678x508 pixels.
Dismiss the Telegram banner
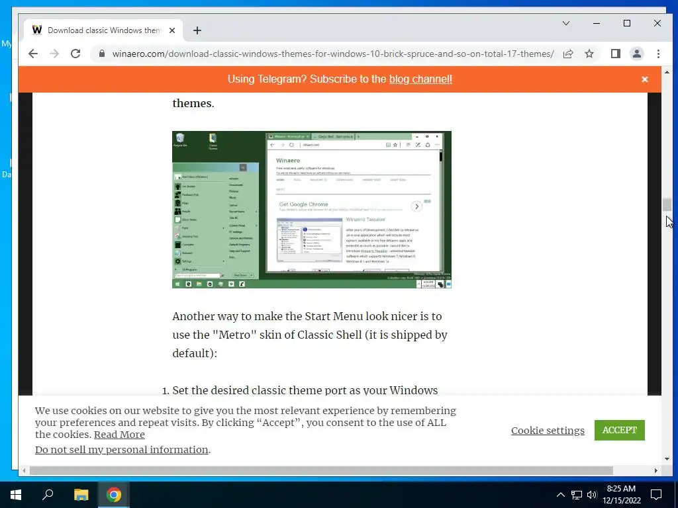[x=645, y=79]
